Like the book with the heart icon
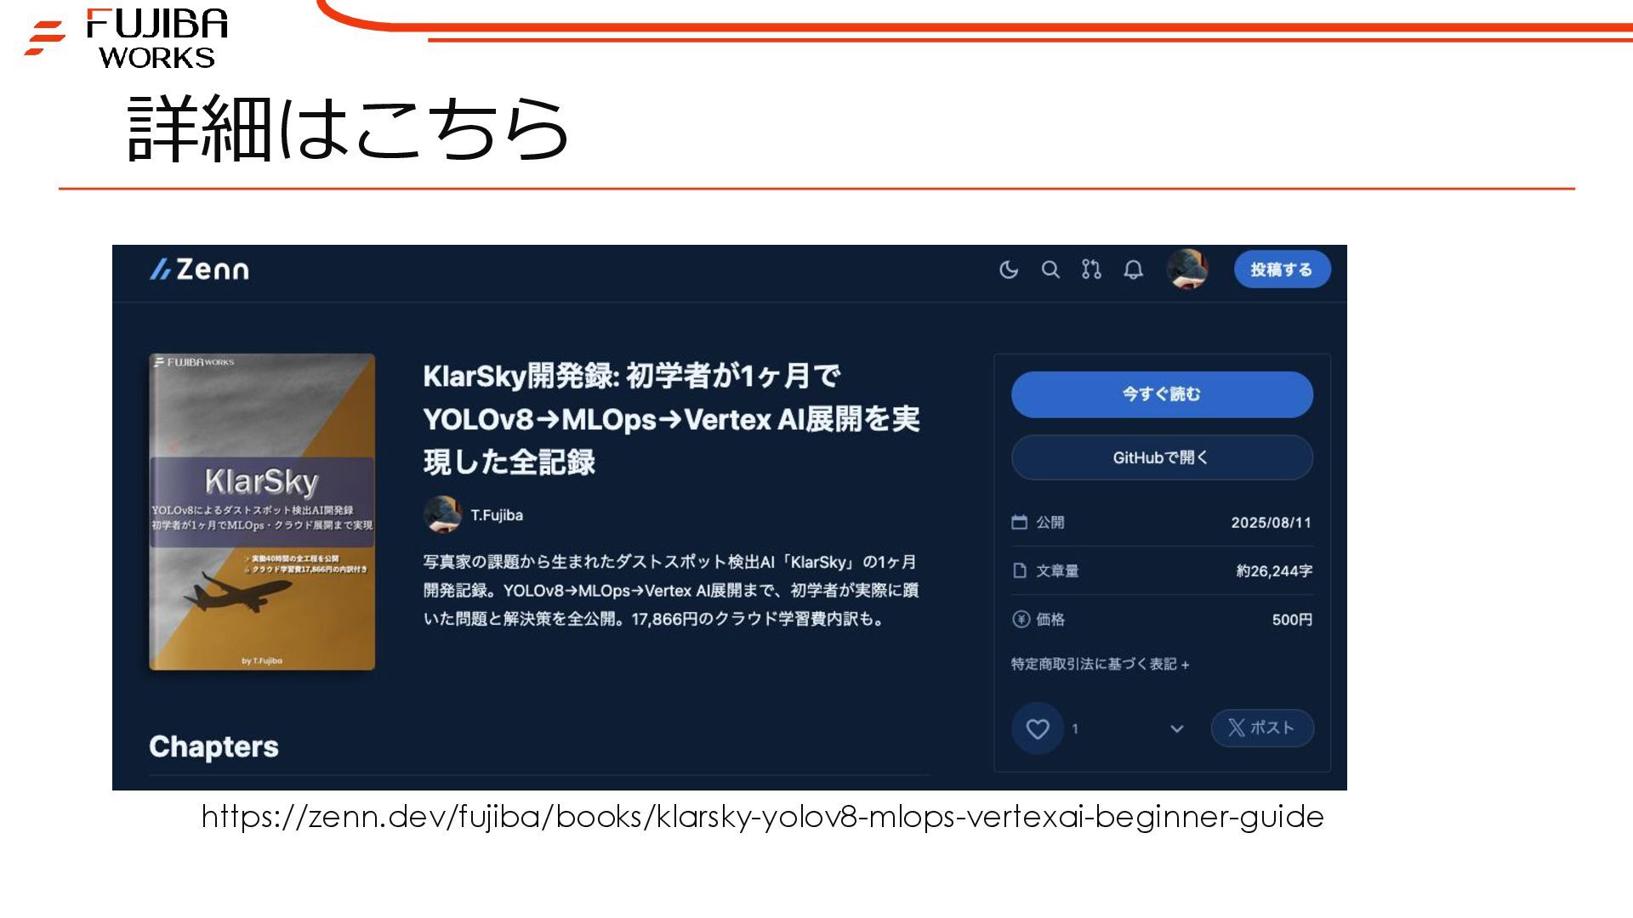Image resolution: width=1633 pixels, height=918 pixels. pos(1038,728)
